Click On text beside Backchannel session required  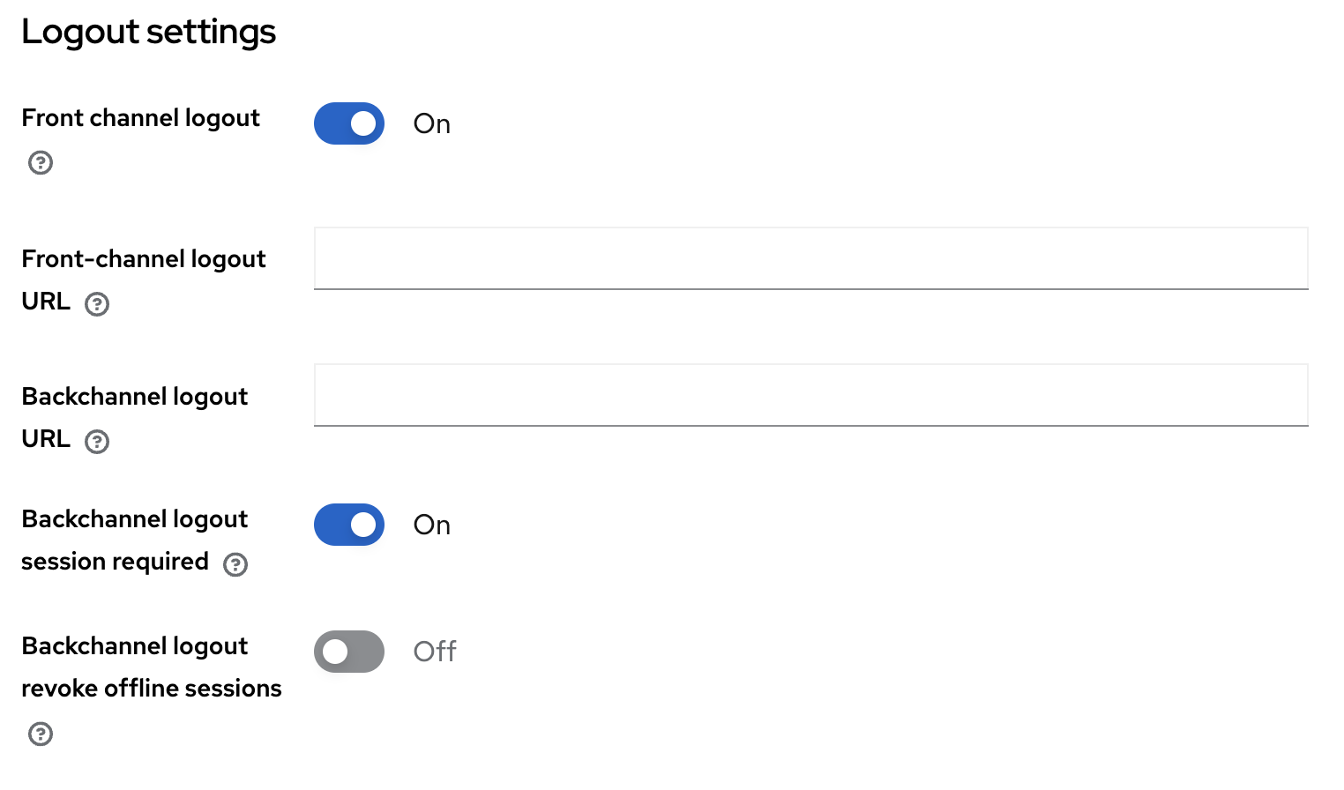432,525
